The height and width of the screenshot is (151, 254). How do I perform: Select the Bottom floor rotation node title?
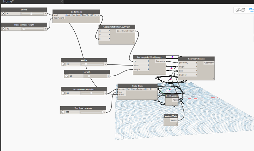pos(84,89)
